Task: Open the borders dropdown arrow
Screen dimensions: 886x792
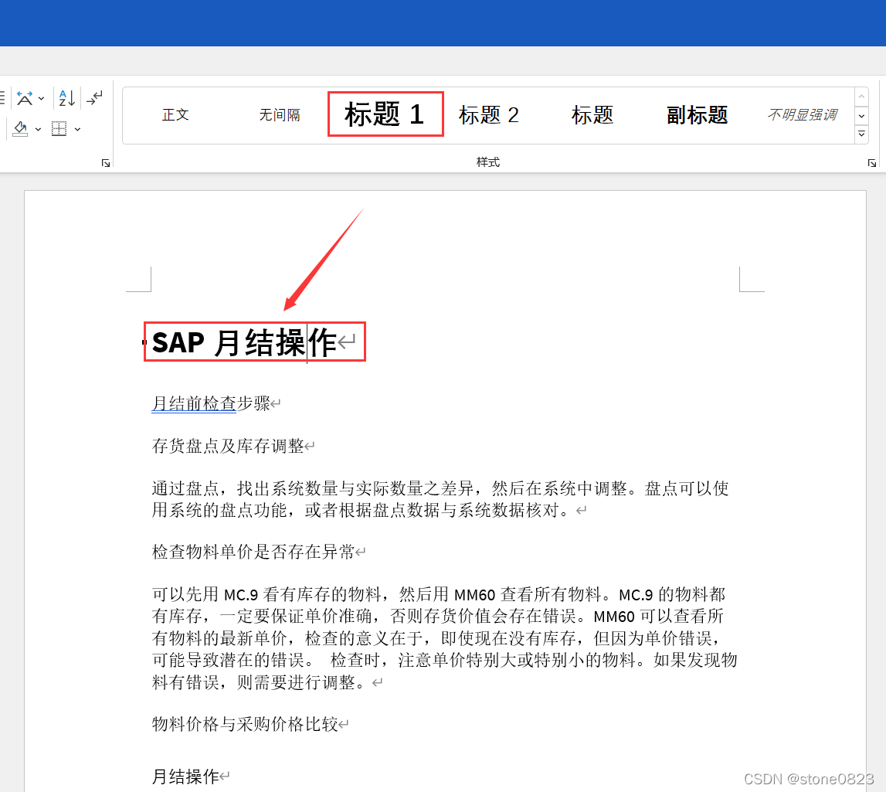Action: 77,130
